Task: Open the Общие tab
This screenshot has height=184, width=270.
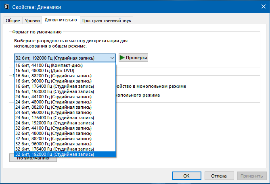Action: pos(13,21)
